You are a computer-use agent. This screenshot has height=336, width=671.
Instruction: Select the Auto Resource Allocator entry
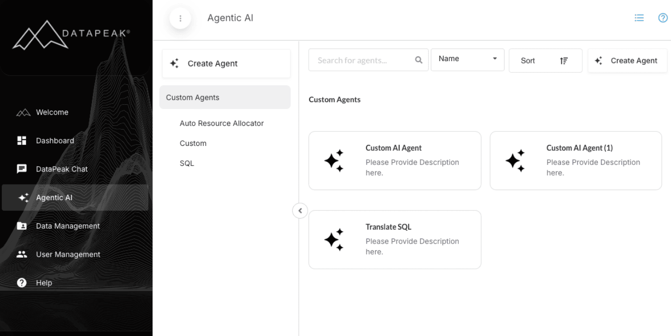tap(221, 123)
